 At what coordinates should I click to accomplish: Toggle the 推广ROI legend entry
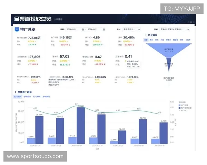183,111
